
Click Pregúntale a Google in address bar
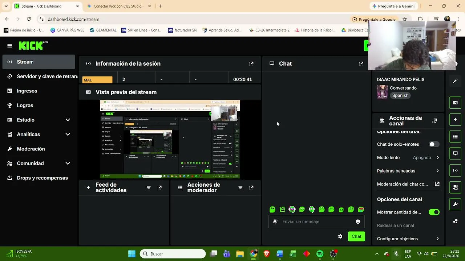pyautogui.click(x=374, y=19)
